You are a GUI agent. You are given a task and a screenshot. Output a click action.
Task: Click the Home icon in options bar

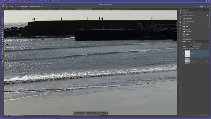coord(3,7)
